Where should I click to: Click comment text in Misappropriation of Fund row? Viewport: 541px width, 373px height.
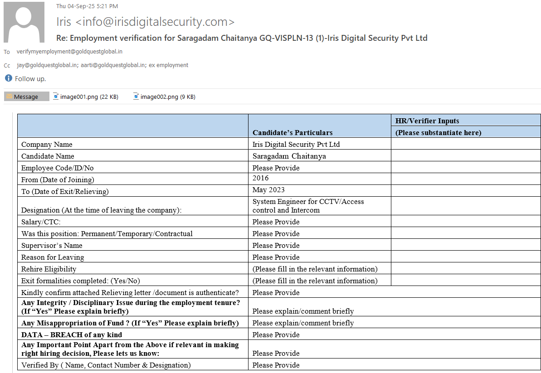[x=303, y=323]
